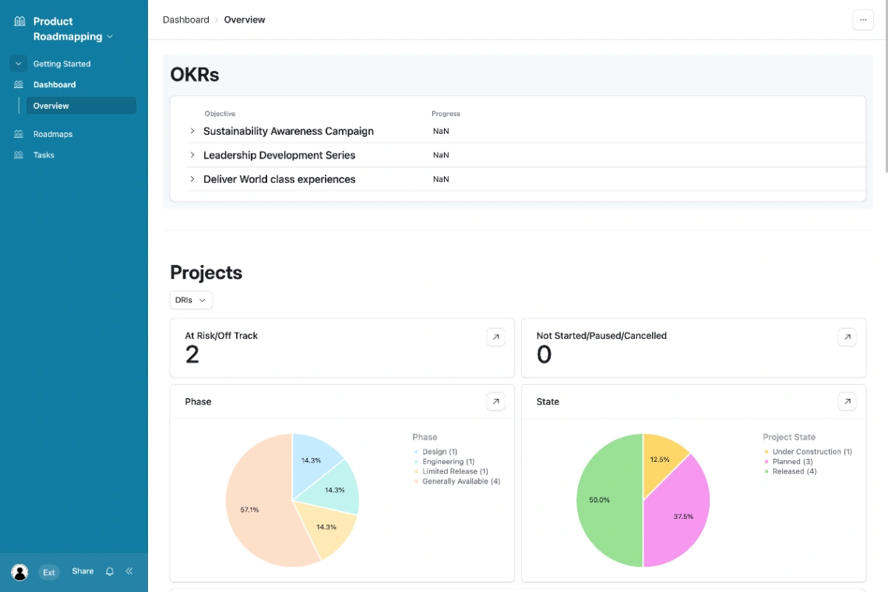This screenshot has height=592, width=888.
Task: Open the At Risk/Off Track expand arrow
Action: (495, 337)
